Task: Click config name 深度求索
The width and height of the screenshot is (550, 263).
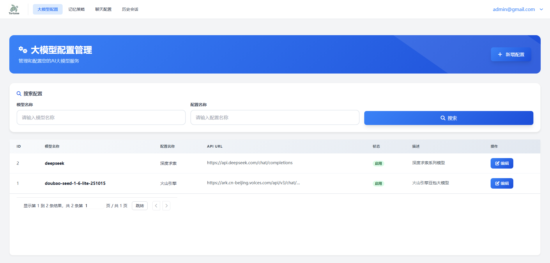Action: (168, 163)
